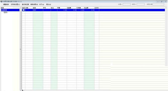The image size is (168, 91).
Task: Click the 退出 menu item
Action: point(49,4)
